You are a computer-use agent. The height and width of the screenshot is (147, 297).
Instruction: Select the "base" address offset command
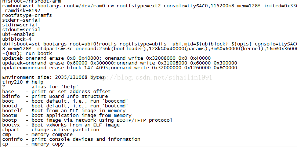point(8,91)
